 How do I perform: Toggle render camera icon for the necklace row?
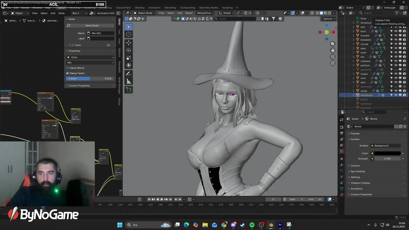(405, 61)
